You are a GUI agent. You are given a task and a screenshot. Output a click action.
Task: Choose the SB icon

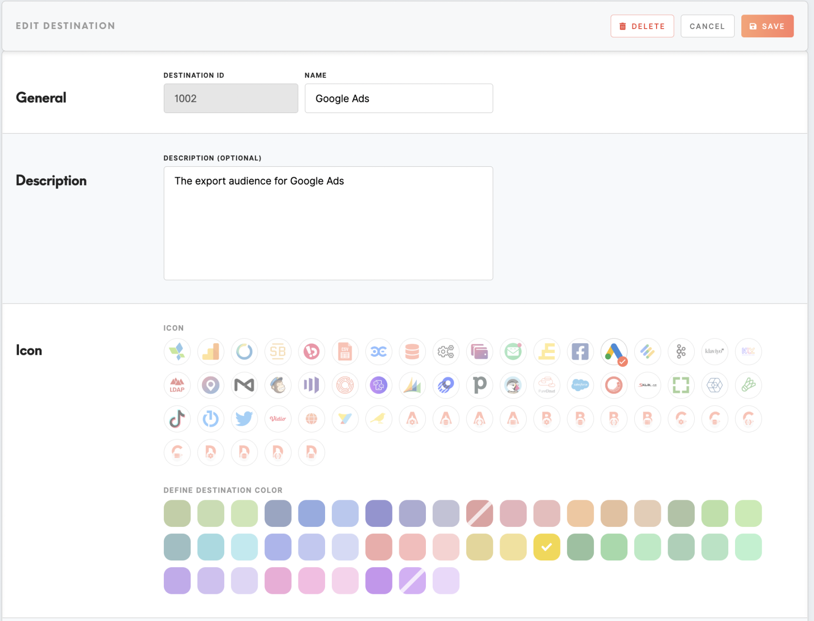[278, 351]
